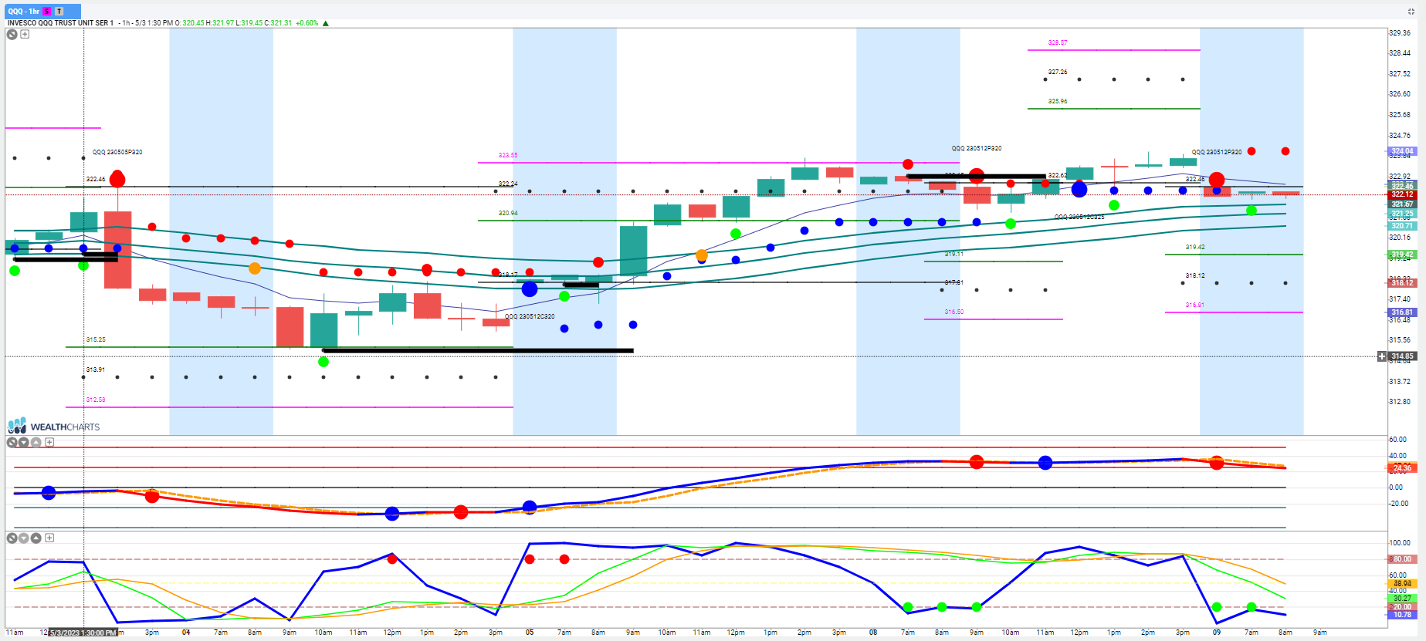Click plus icon at 314.85 crosshair price
The width and height of the screenshot is (1426, 641).
(1382, 356)
